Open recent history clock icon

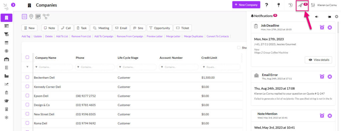click(290, 5)
